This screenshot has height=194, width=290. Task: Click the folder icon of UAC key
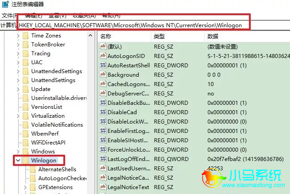click(x=25, y=62)
